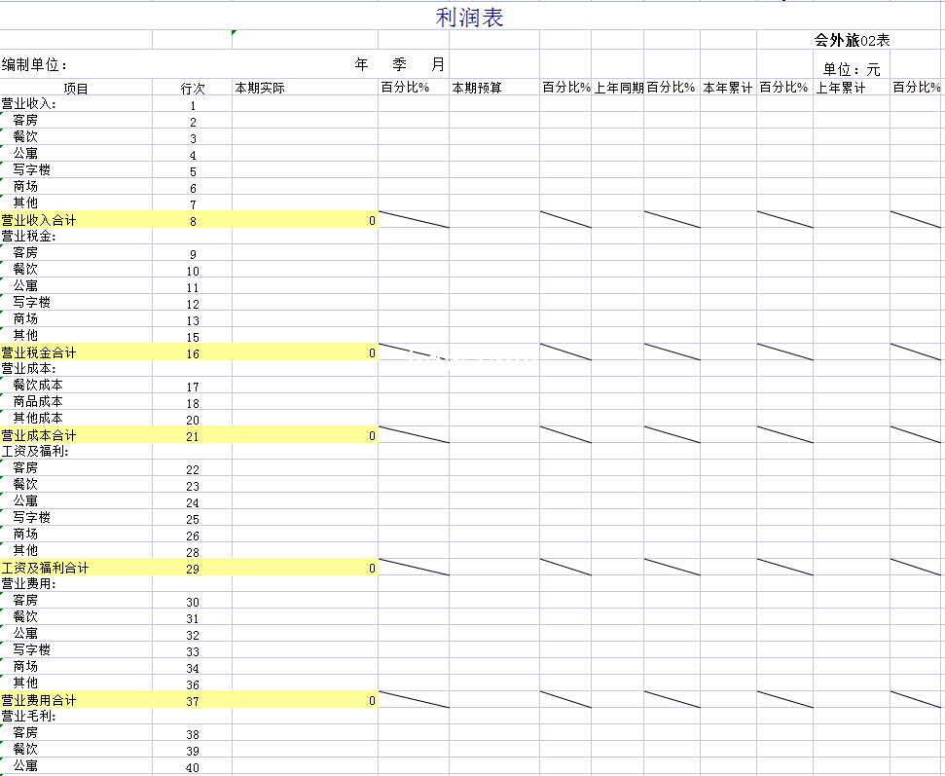
Task: Click the 单位：元 cell
Action: (x=851, y=69)
